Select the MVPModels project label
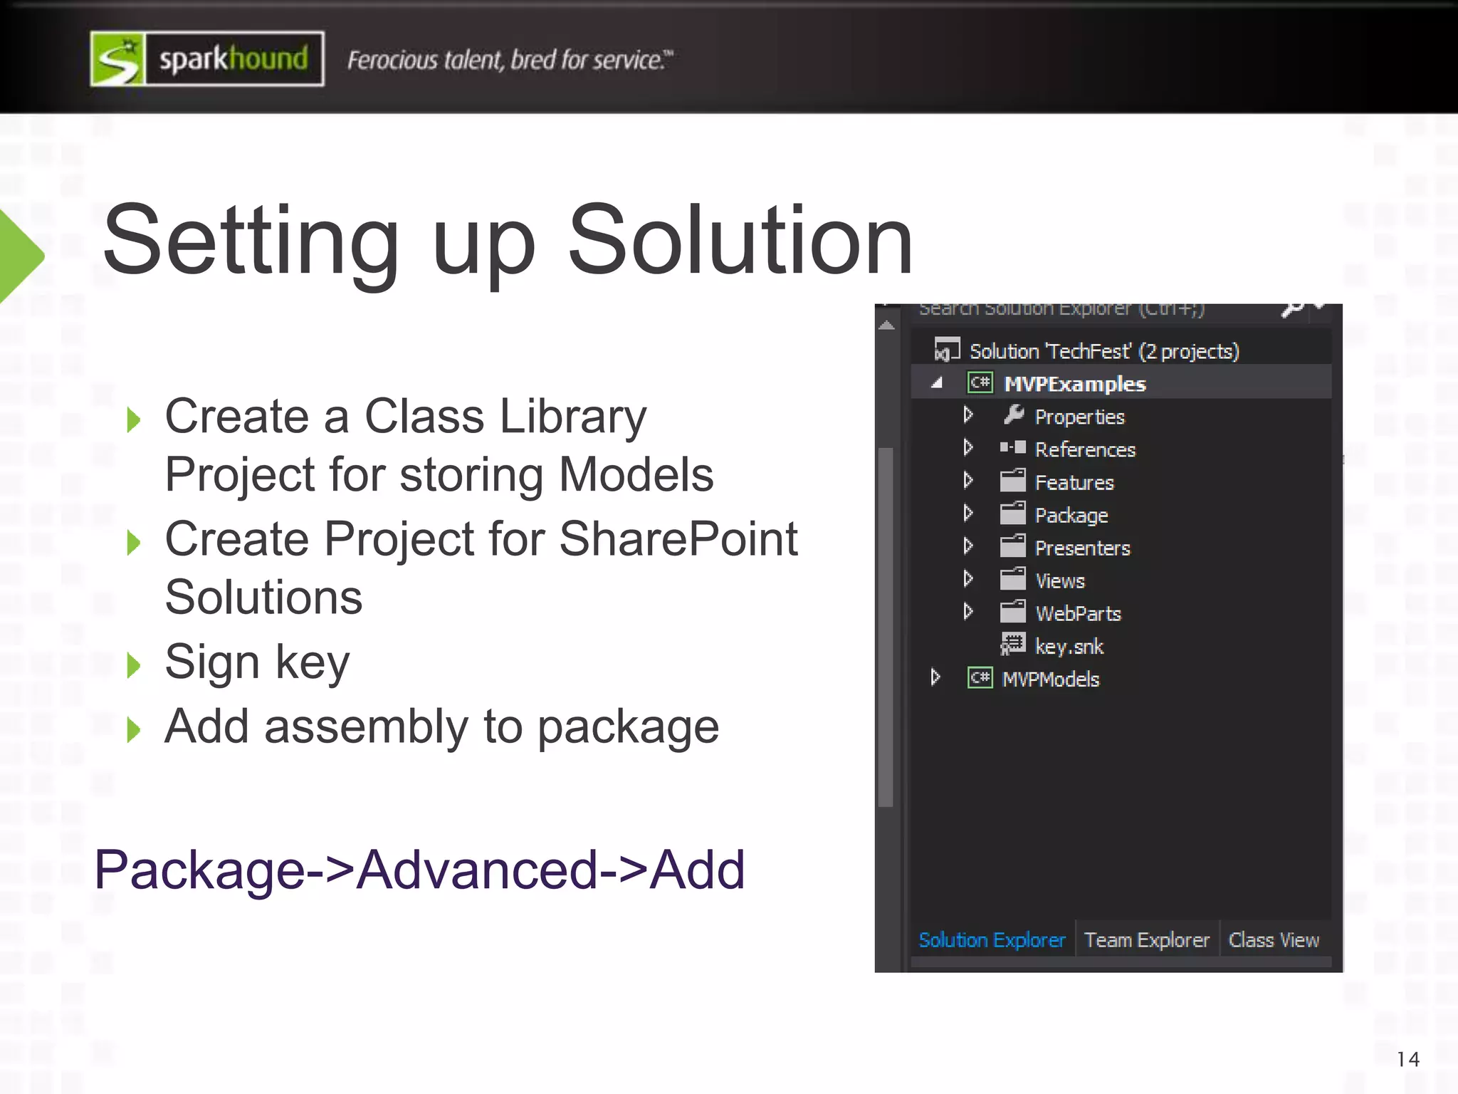 (1051, 679)
